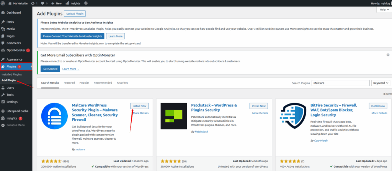Screen dimensions: 392x171
Task: Open BitFire Security plugin title link
Action: [334, 110]
